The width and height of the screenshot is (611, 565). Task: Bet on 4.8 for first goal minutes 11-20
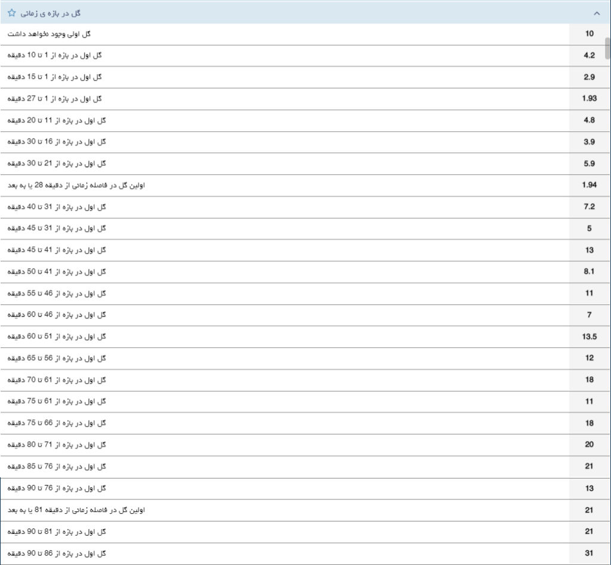click(x=589, y=120)
